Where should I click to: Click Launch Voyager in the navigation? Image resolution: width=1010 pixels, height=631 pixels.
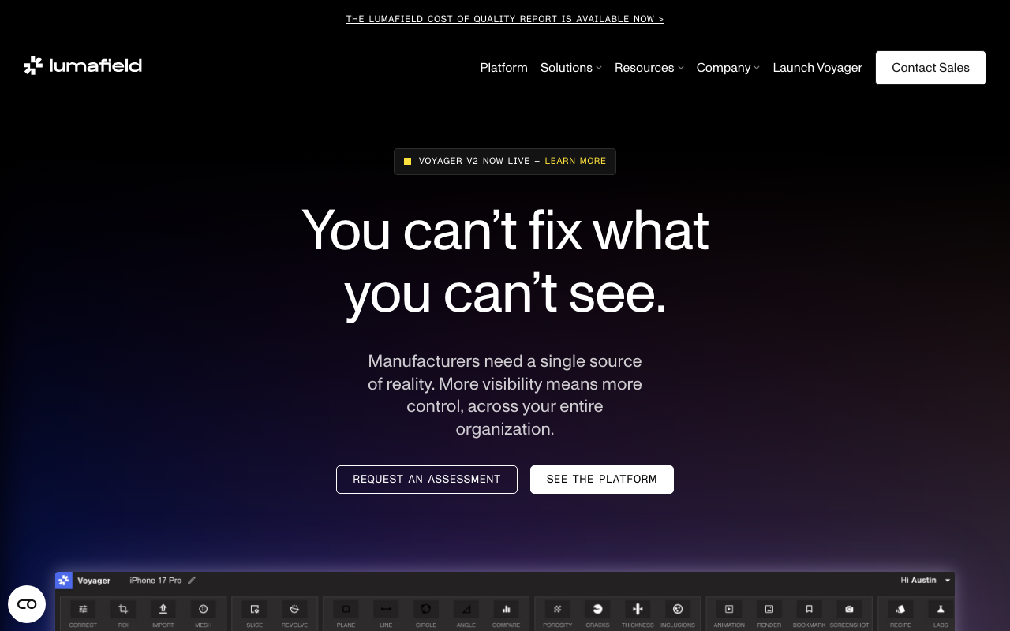tap(817, 68)
